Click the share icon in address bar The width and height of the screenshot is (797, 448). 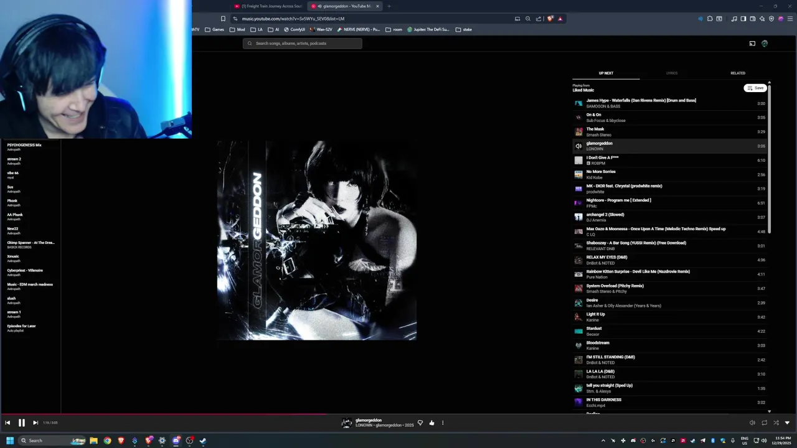tap(539, 19)
